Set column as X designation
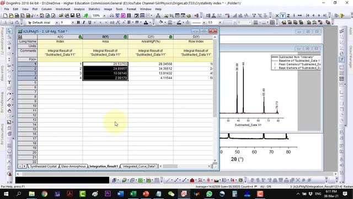The image size is (353, 199). [277, 15]
